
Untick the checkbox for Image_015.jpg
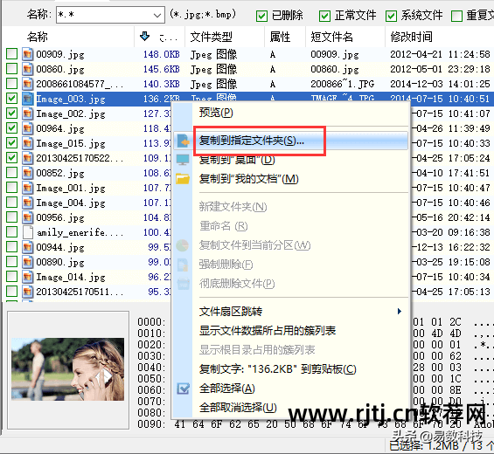(11, 143)
